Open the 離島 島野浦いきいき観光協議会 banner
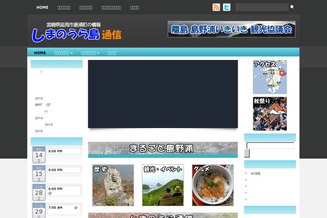327x218 pixels. click(x=232, y=29)
